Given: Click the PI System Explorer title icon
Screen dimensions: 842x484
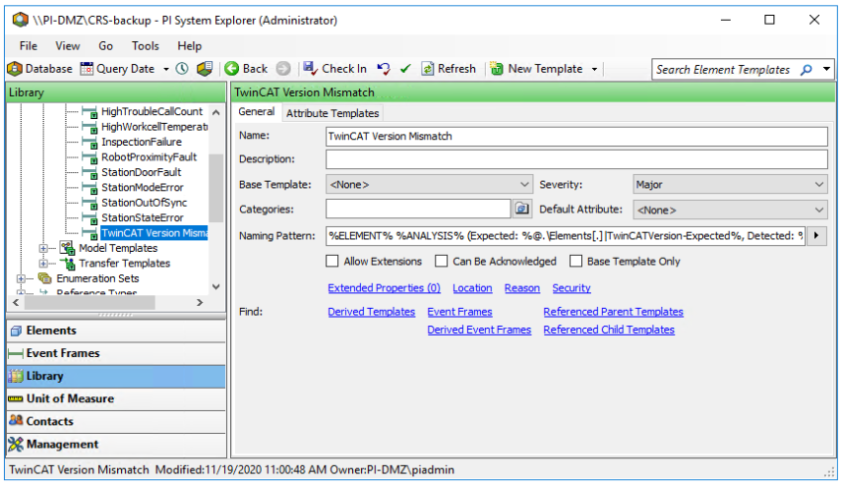Looking at the screenshot, I should (21, 20).
